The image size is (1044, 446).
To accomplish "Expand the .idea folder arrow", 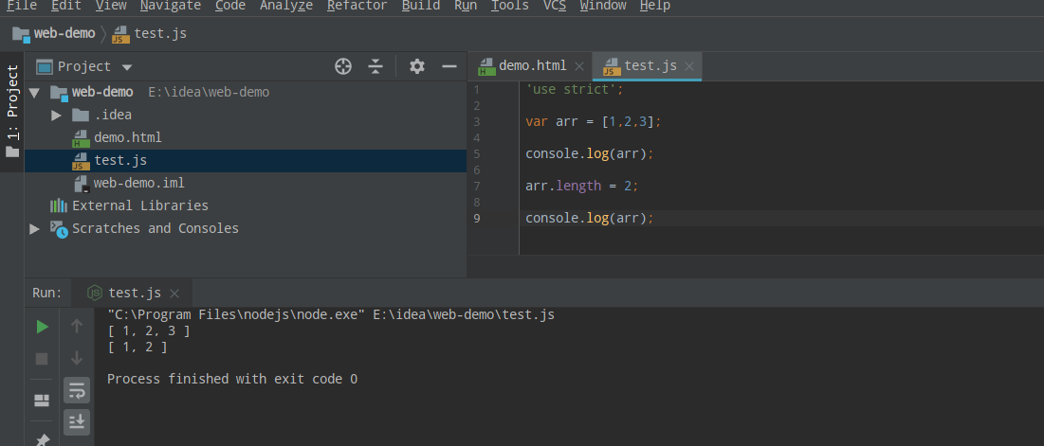I will tap(57, 115).
